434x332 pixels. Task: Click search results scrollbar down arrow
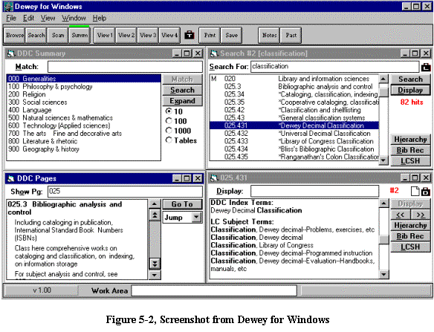pyautogui.click(x=383, y=160)
